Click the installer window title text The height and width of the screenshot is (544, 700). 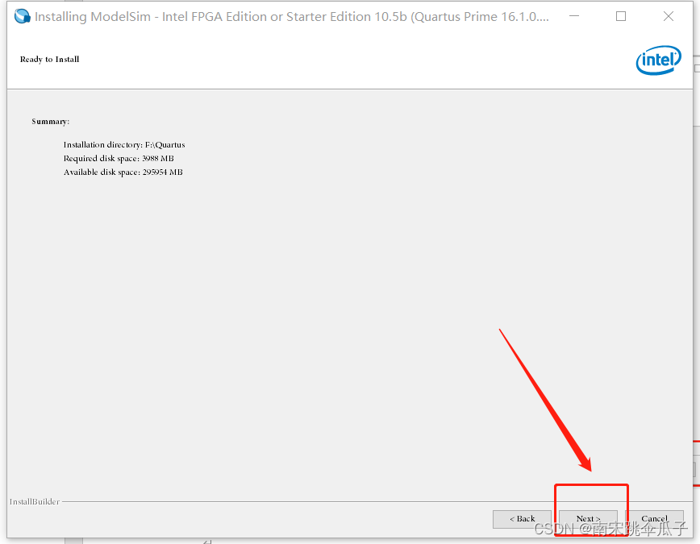(x=292, y=16)
